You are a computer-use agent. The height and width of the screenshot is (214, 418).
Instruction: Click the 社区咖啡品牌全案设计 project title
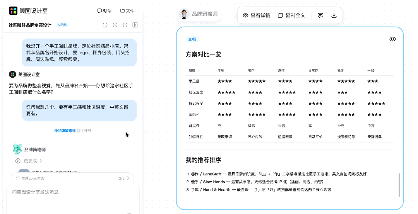tap(30, 25)
